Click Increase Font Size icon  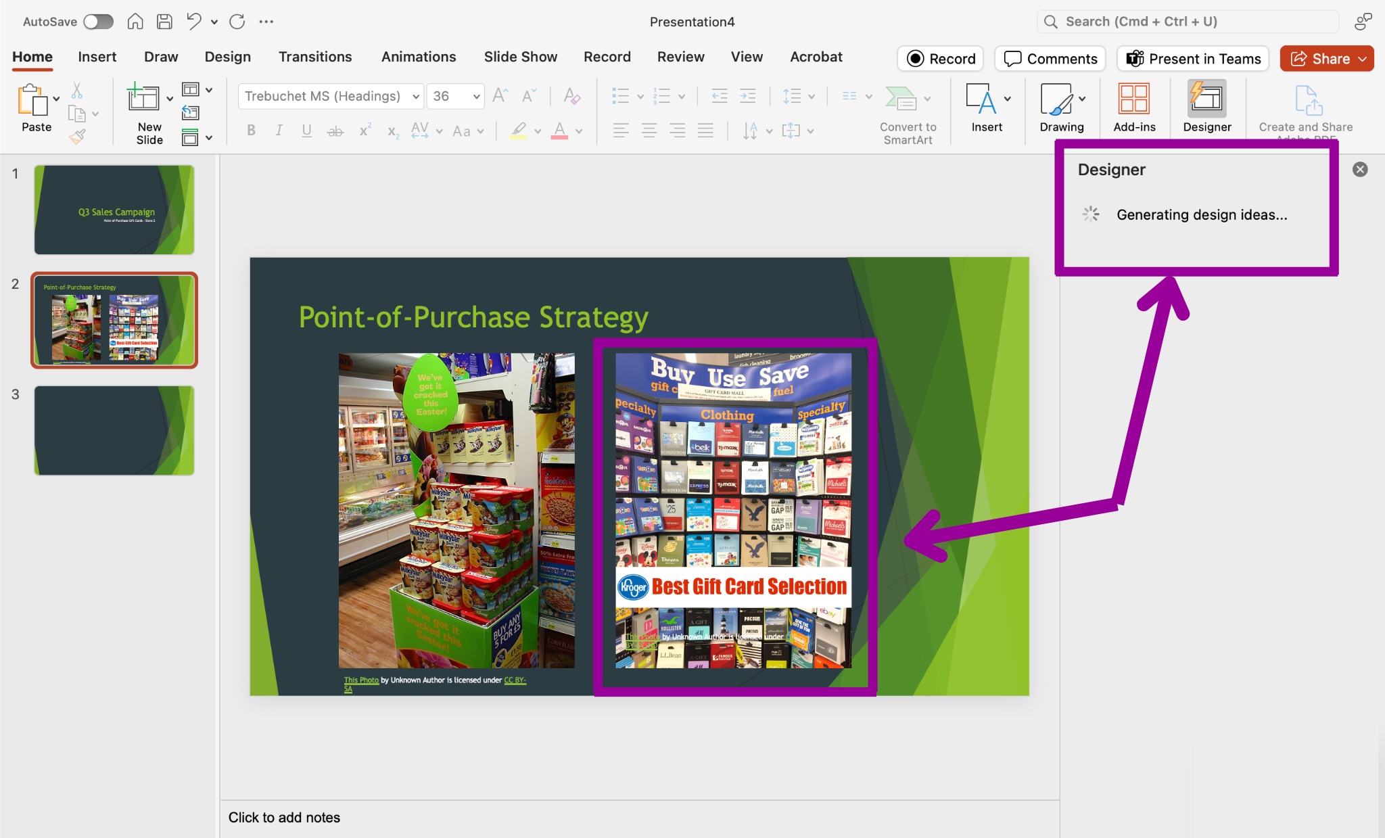[500, 95]
